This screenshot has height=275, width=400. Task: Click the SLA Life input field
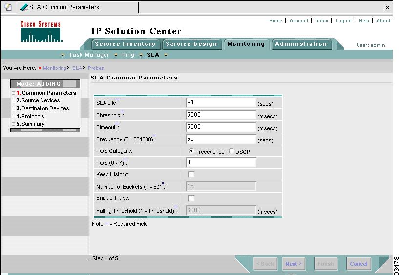pos(221,103)
